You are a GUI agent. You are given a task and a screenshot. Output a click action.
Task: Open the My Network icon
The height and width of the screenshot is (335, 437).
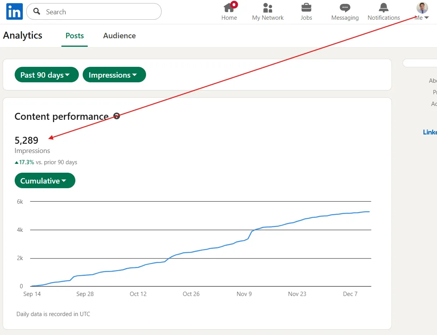268,8
